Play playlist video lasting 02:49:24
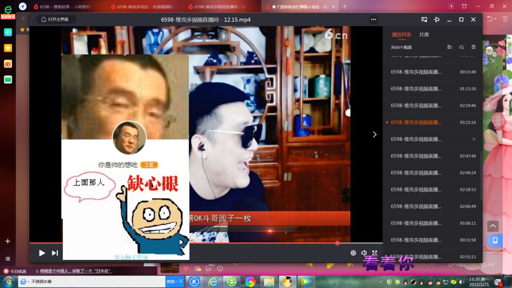Viewport: 512px width, 288px height. (433, 173)
